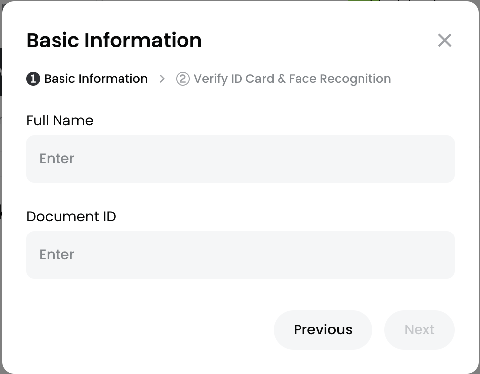This screenshot has width=480, height=374.
Task: Click the empty space left of Previous button
Action: (149, 330)
